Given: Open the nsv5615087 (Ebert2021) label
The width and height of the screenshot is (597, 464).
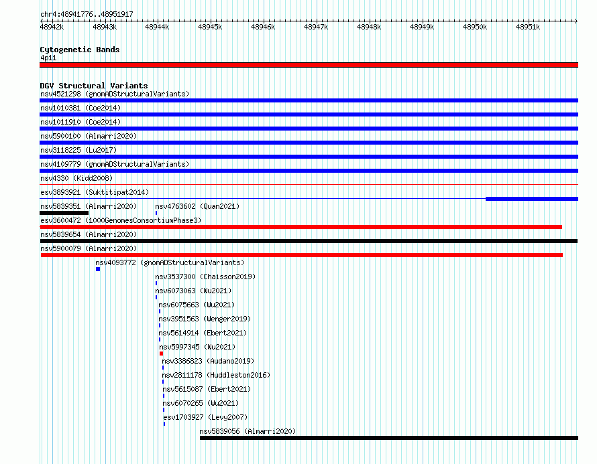Looking at the screenshot, I should pyautogui.click(x=207, y=389).
